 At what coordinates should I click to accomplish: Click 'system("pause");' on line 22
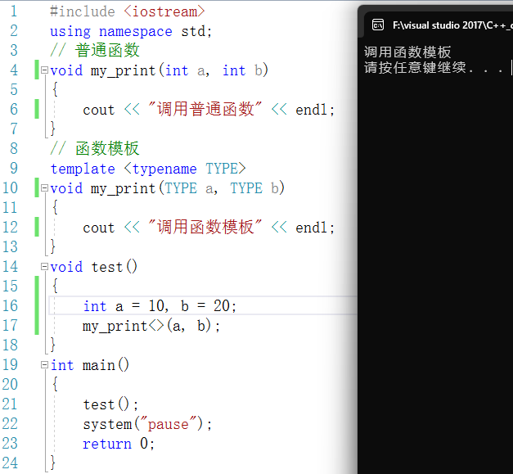click(147, 424)
